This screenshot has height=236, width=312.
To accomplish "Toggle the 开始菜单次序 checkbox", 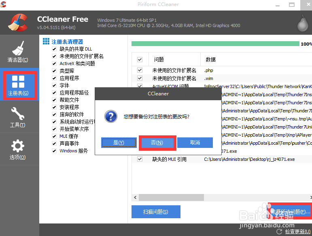I will (54, 129).
